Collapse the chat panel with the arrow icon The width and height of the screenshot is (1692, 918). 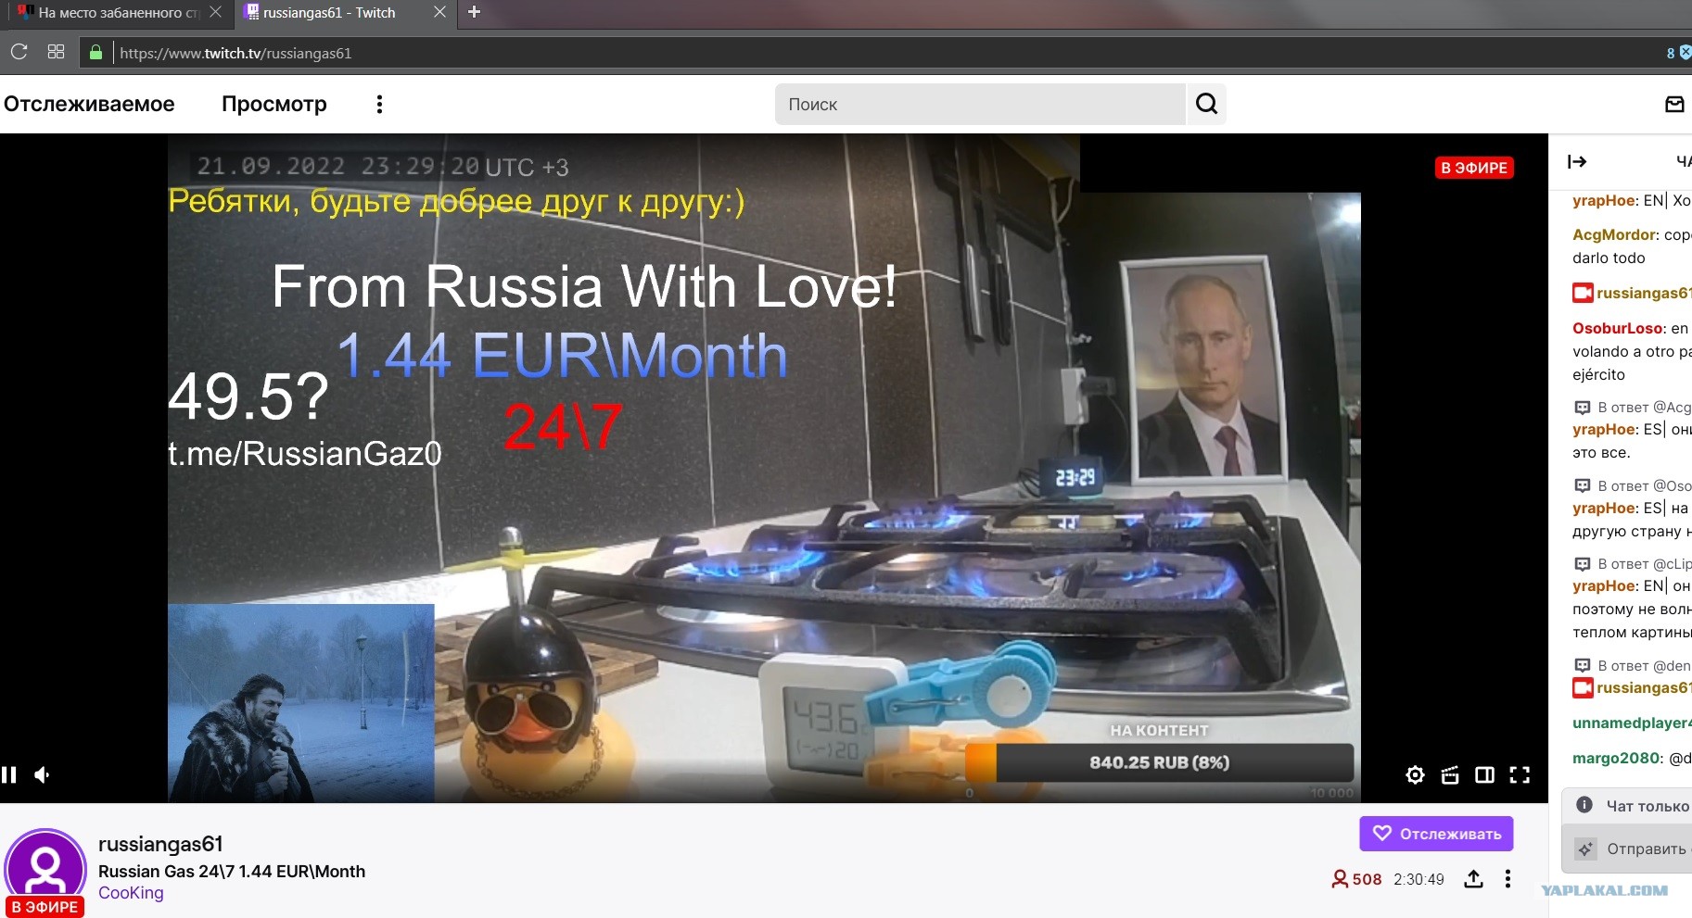(1577, 161)
